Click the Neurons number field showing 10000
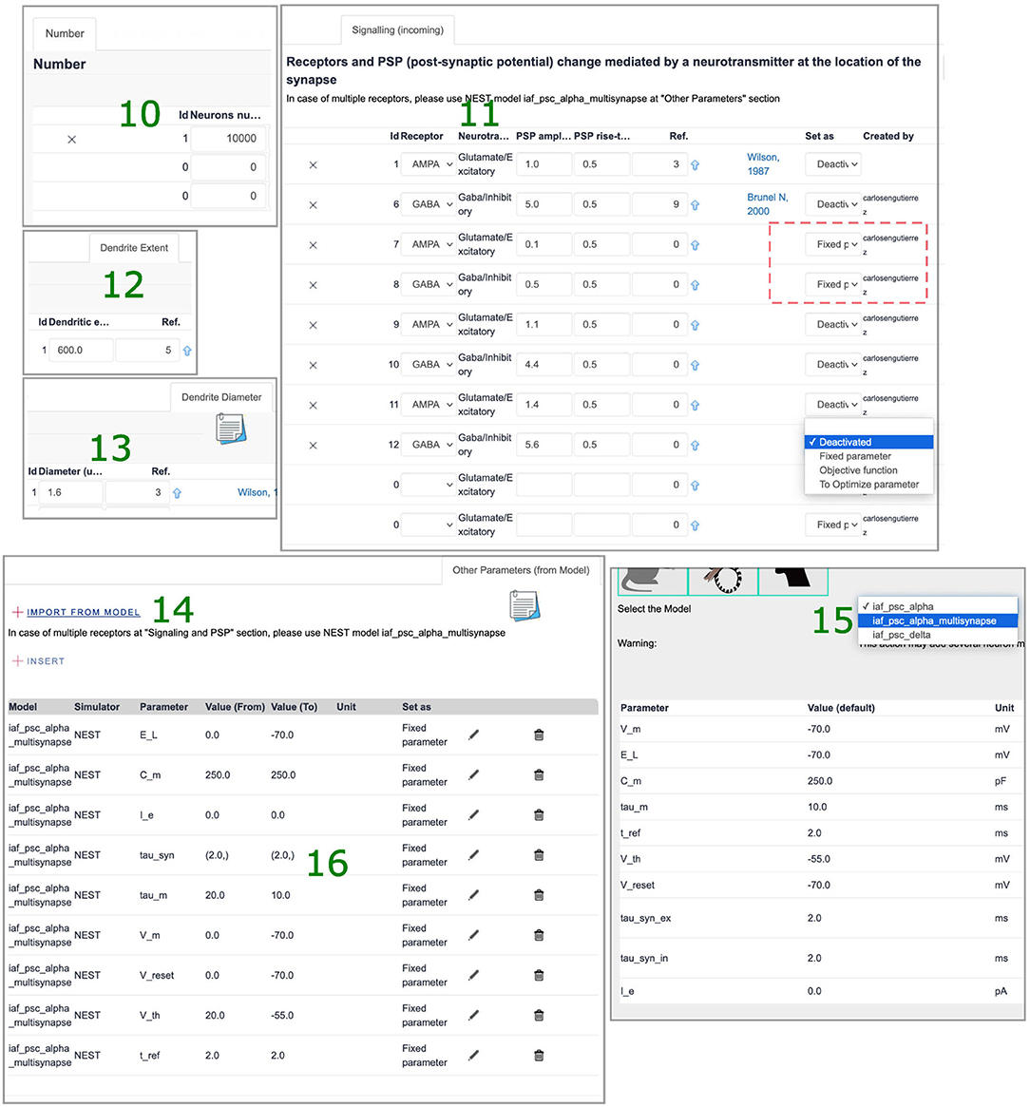This screenshot has width=1030, height=1107. pos(229,139)
